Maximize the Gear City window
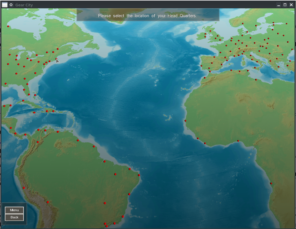 pos(285,5)
